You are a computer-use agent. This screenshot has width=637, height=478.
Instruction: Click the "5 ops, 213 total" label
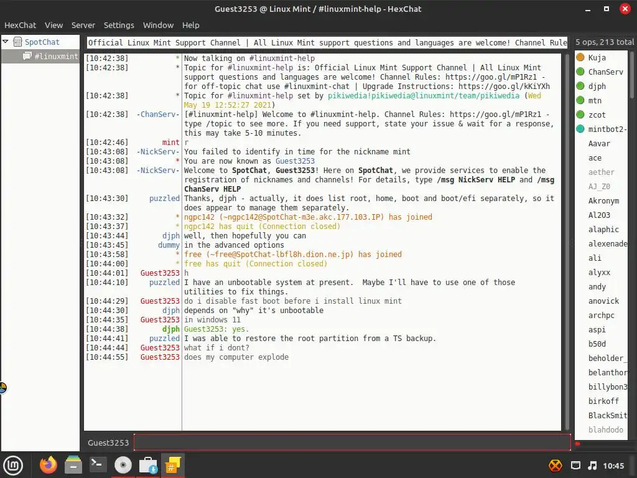point(605,42)
